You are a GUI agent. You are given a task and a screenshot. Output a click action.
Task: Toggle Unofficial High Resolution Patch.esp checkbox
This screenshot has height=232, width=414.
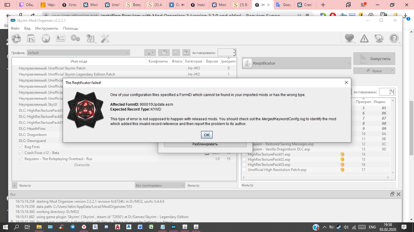(244, 170)
